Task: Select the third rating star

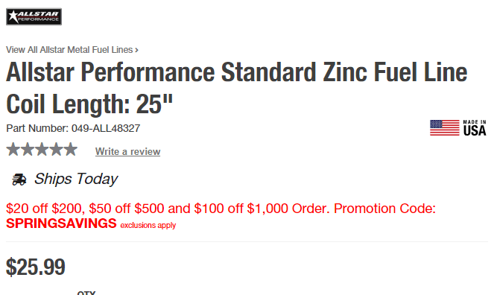Action: 42,149
